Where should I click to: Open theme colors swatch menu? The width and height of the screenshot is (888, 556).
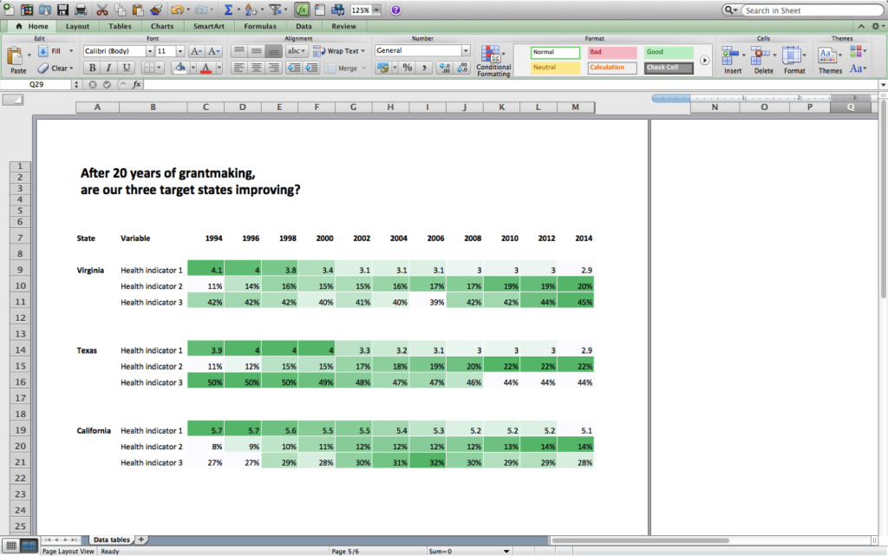click(858, 51)
